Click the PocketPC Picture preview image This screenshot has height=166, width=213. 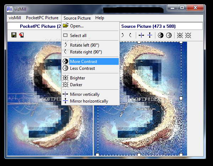click(50, 99)
